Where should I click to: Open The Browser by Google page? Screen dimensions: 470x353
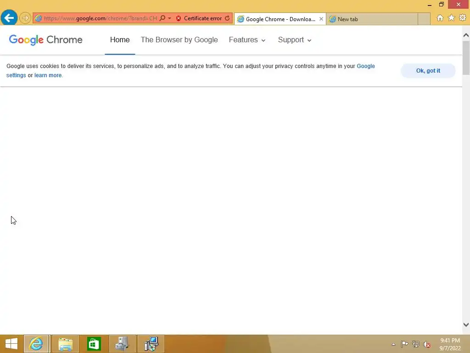click(x=179, y=40)
